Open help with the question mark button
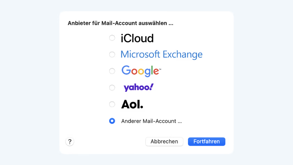This screenshot has height=165, width=293. tap(70, 142)
